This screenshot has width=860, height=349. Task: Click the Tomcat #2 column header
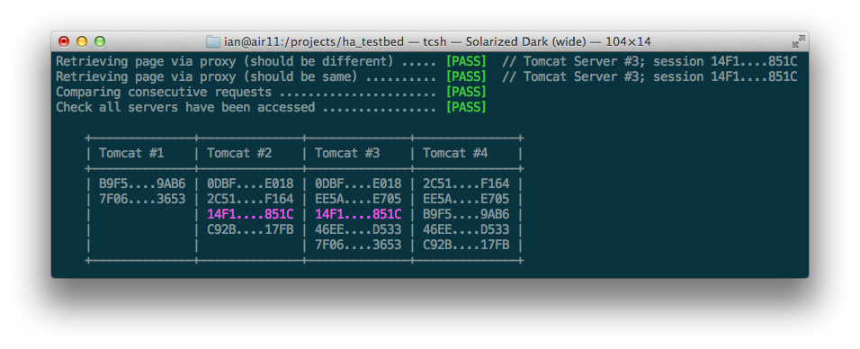(x=239, y=153)
